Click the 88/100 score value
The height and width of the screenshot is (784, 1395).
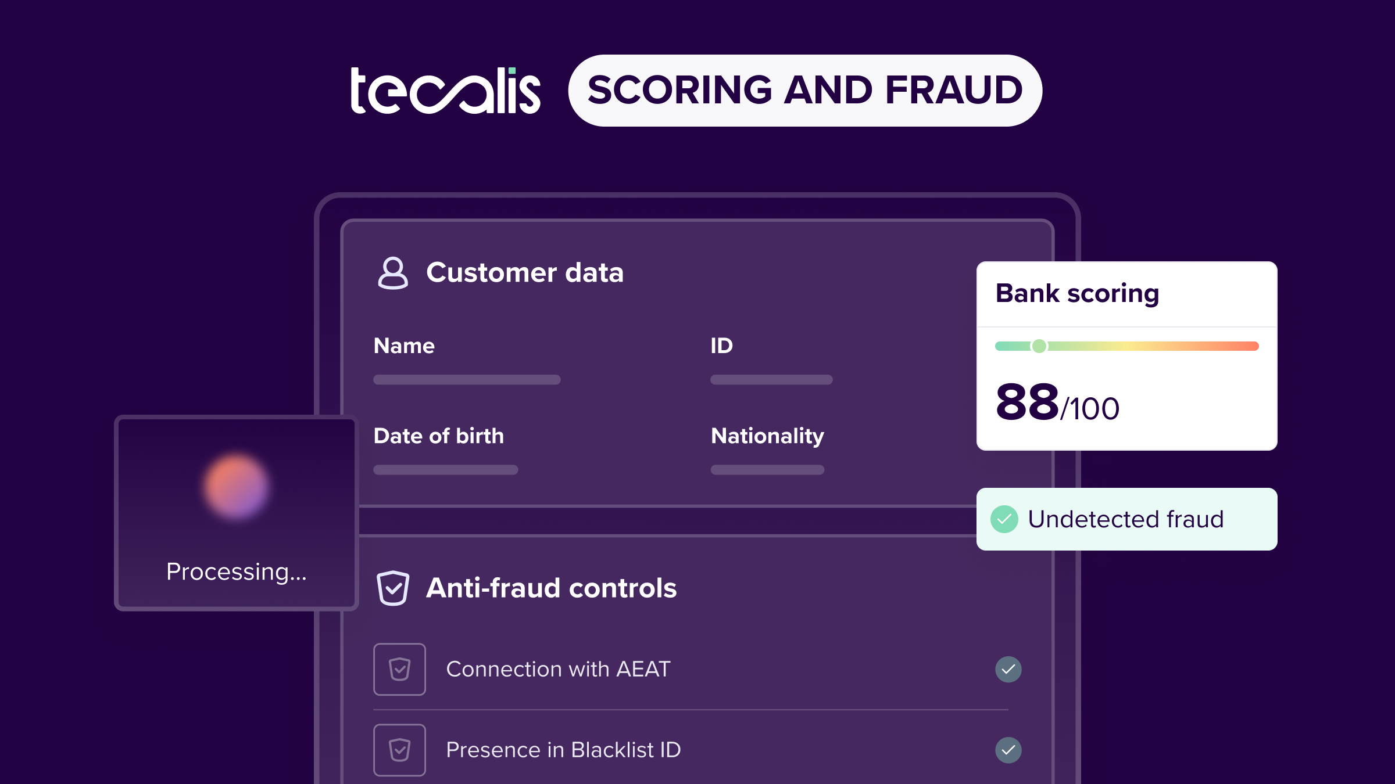[x=1057, y=402]
